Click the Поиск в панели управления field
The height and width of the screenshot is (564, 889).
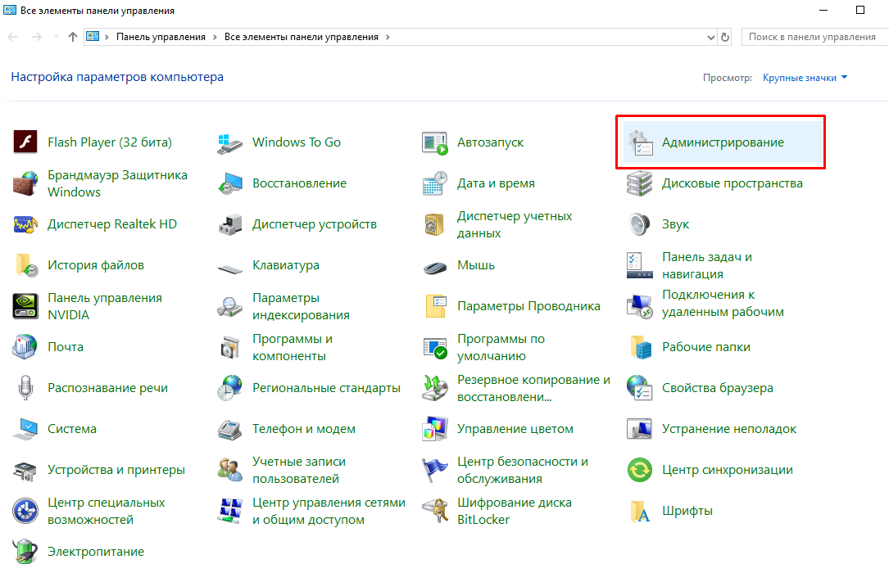point(814,37)
